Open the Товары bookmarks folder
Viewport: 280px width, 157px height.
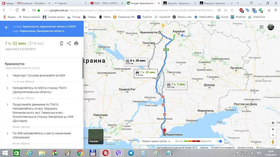click(x=90, y=17)
